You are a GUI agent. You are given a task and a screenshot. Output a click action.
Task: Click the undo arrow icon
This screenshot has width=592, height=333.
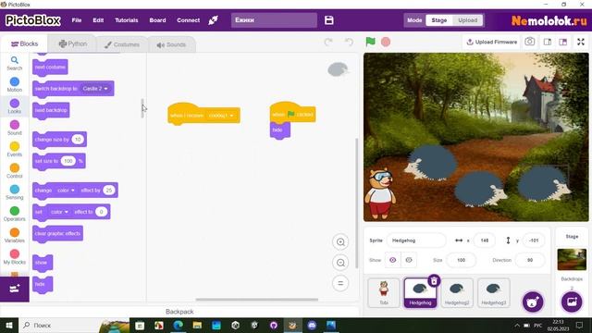click(x=350, y=42)
